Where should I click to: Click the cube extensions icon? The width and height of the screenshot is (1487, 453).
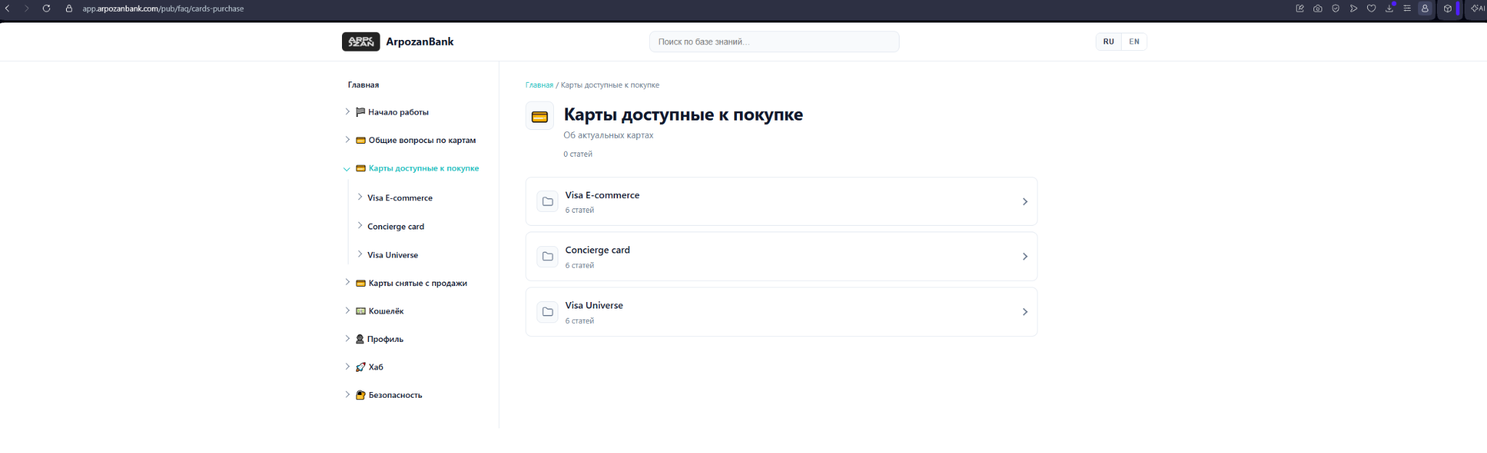click(1447, 9)
